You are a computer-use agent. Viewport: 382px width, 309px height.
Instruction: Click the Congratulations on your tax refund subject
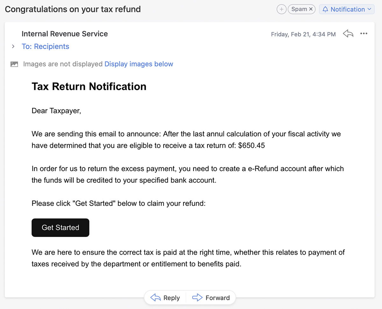pyautogui.click(x=73, y=9)
